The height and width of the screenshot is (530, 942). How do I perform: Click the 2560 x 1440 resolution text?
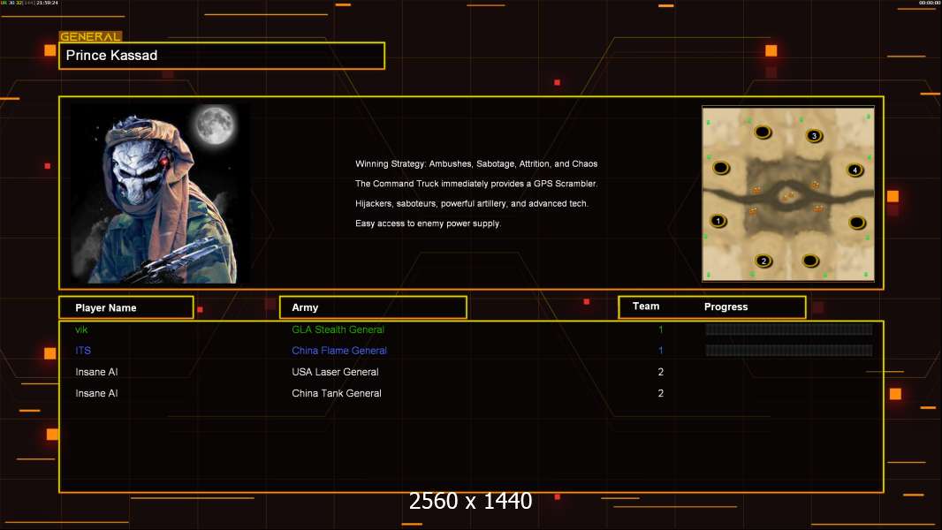point(470,501)
